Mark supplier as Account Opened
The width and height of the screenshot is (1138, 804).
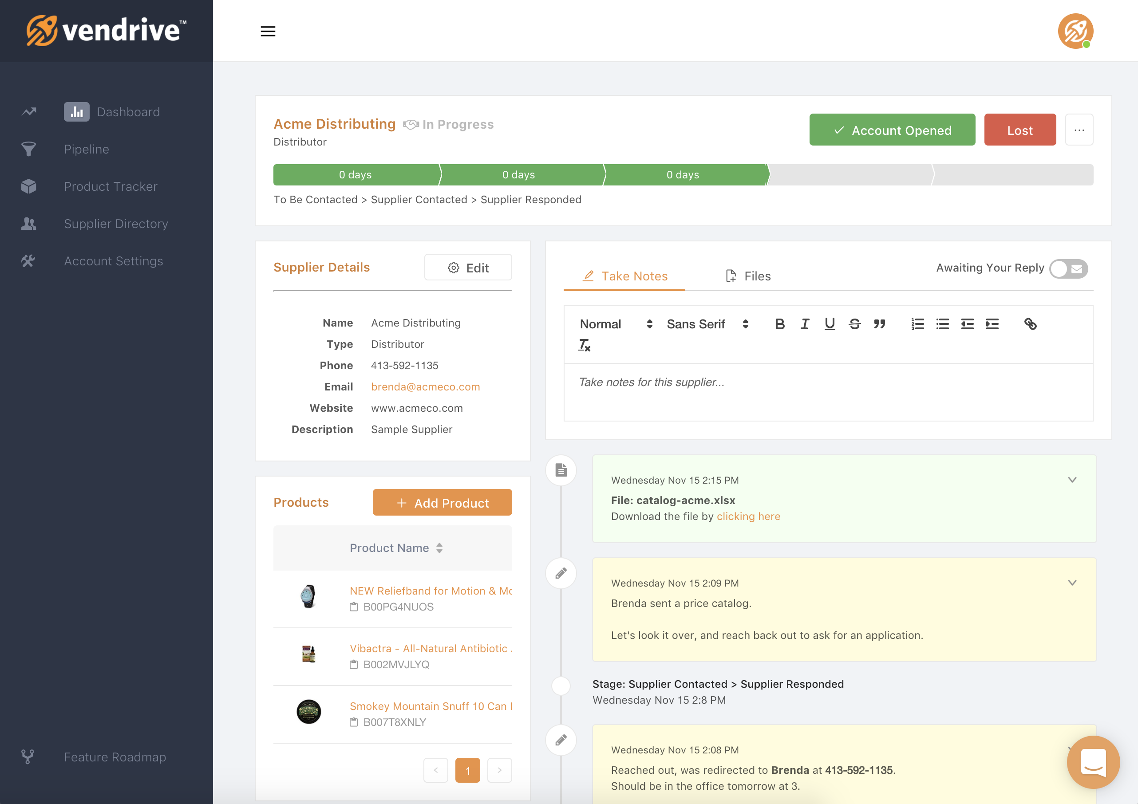(892, 130)
